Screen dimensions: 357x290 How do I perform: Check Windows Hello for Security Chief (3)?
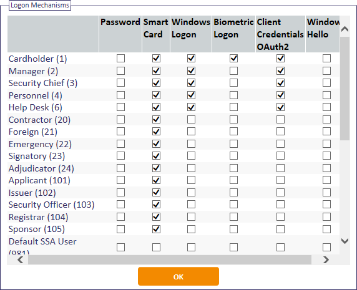[326, 83]
